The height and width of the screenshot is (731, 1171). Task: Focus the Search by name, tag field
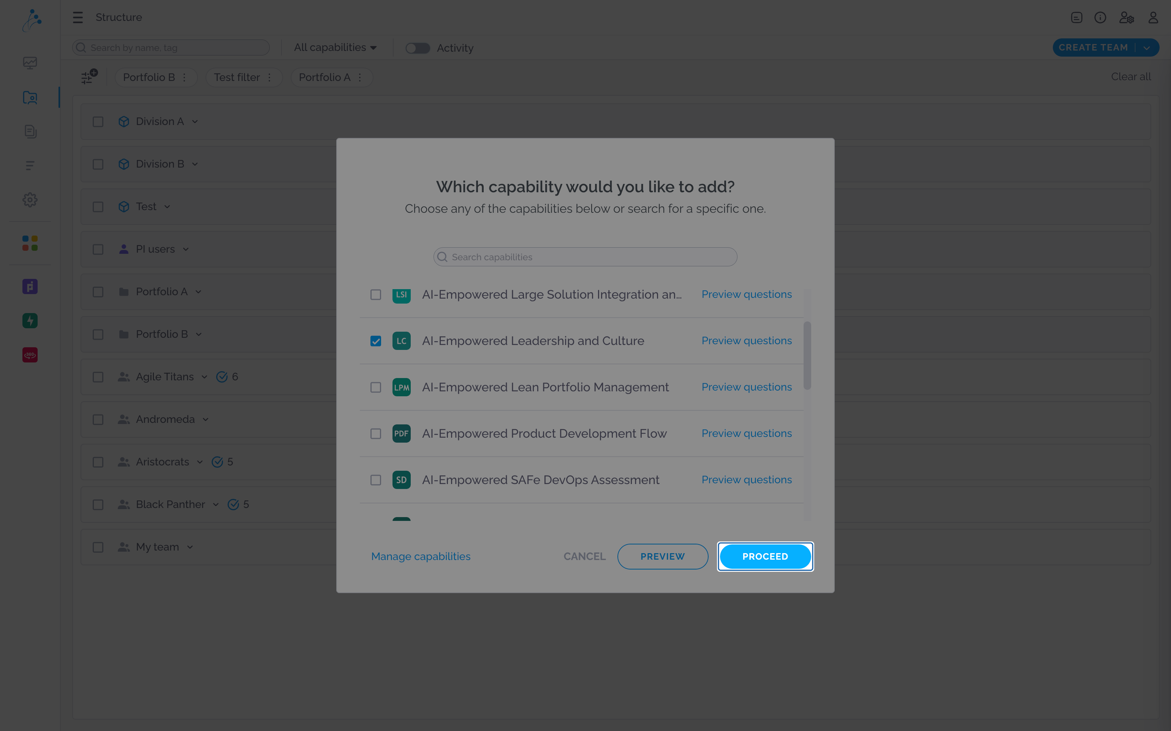click(x=171, y=47)
